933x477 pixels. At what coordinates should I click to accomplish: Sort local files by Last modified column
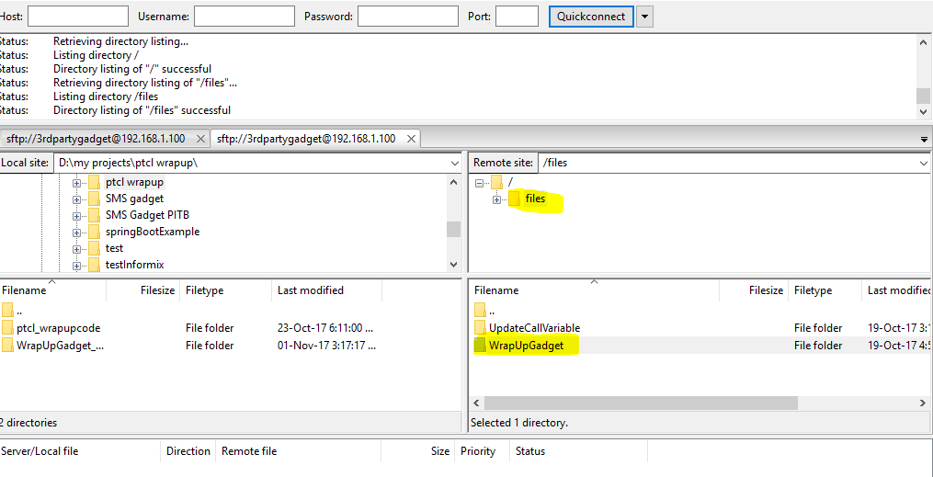[x=311, y=290]
